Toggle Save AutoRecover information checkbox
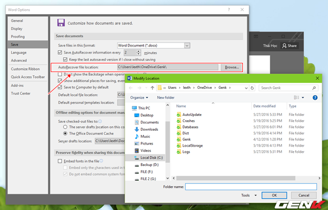The height and width of the screenshot is (210, 328). 60,52
